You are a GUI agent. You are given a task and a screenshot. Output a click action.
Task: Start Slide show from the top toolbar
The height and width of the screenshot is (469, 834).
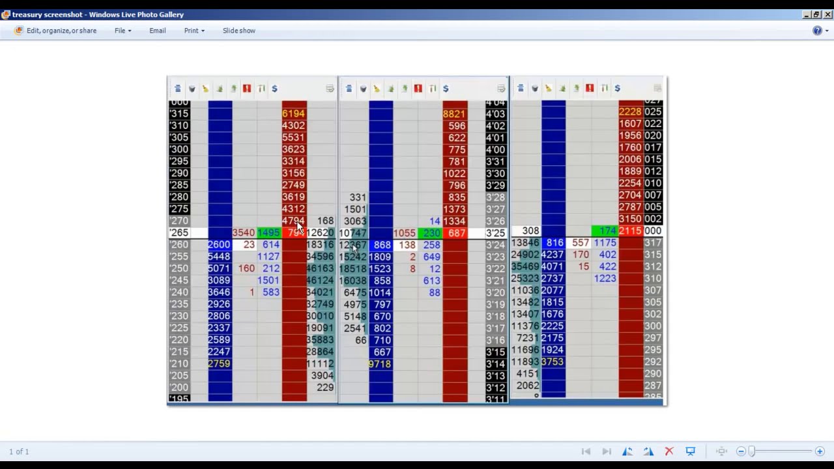239,31
